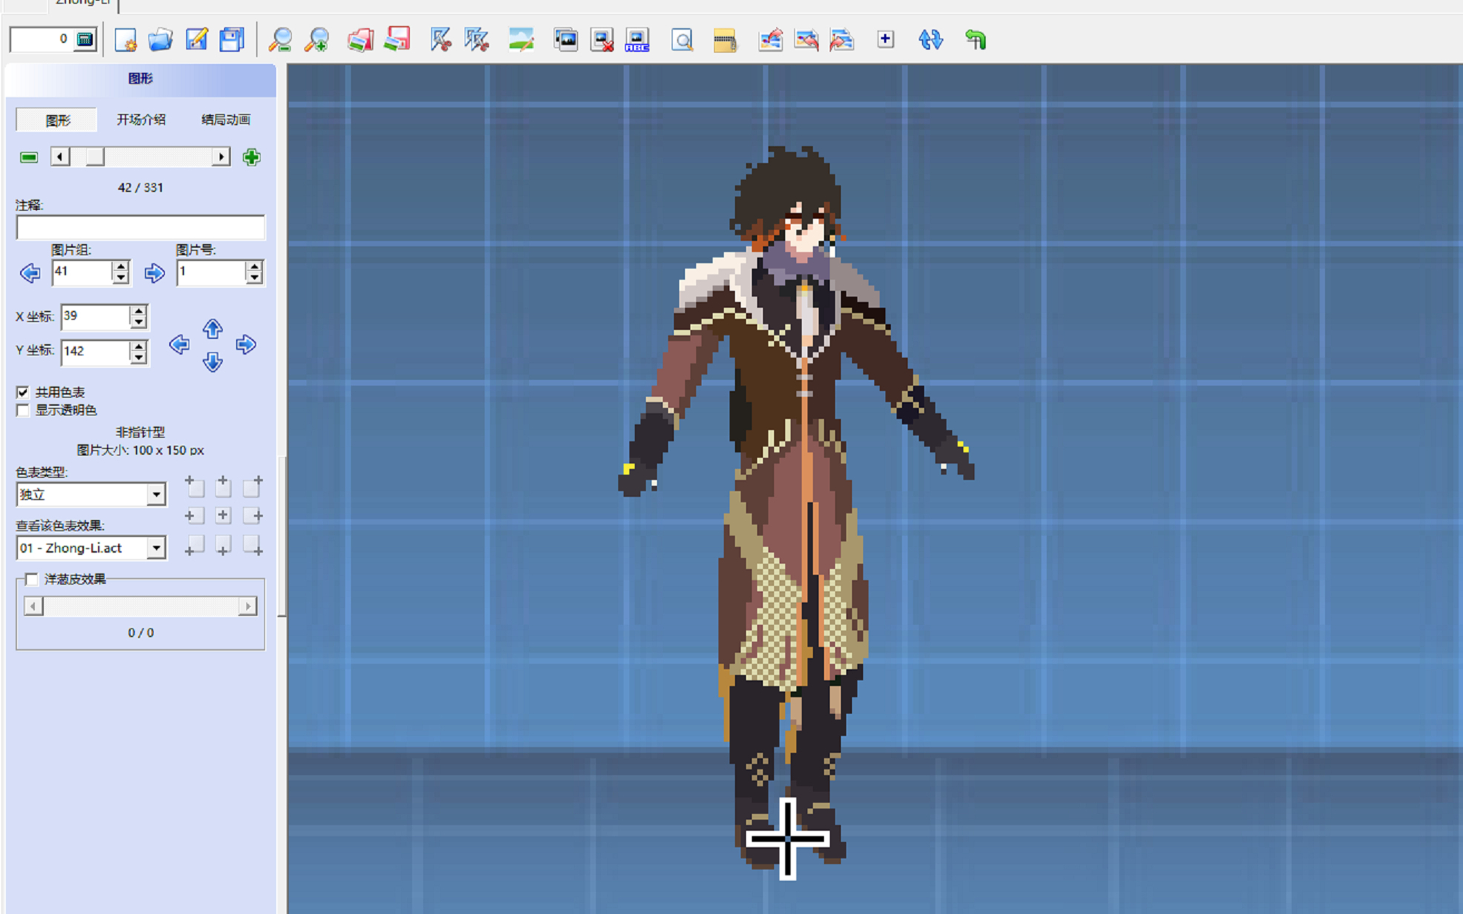Switch to the 图形 tab
Screen dimensions: 1463x914
click(x=57, y=120)
